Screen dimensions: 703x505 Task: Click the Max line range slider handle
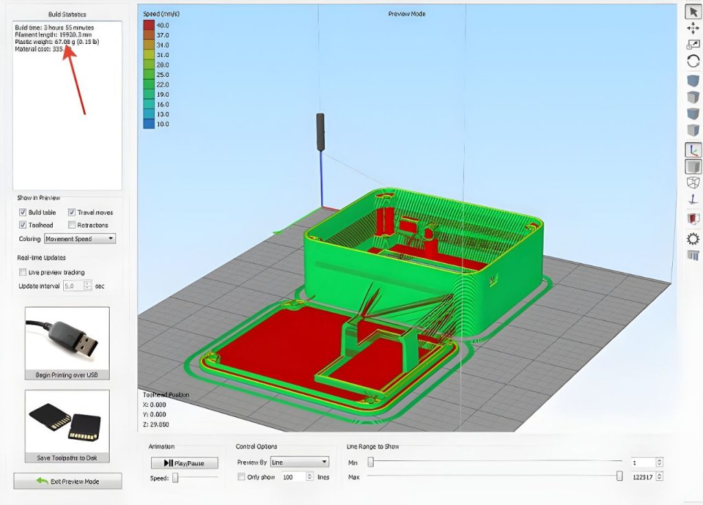point(619,476)
